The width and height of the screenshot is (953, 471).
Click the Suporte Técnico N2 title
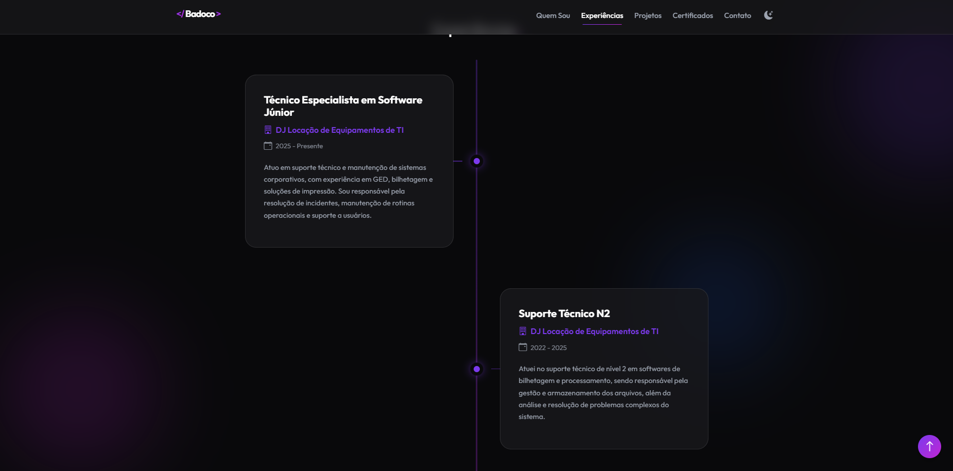pos(564,313)
